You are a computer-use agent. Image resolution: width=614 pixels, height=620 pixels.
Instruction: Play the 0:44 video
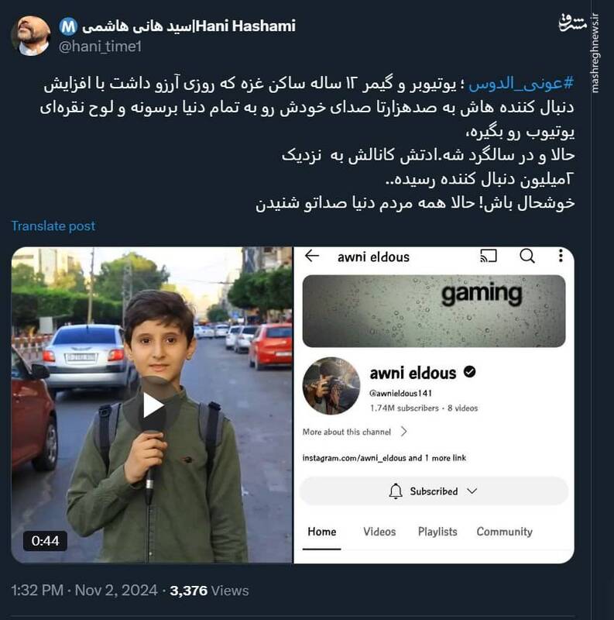pyautogui.click(x=152, y=405)
